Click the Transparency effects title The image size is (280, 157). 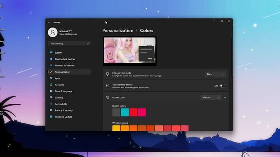[x=122, y=85]
